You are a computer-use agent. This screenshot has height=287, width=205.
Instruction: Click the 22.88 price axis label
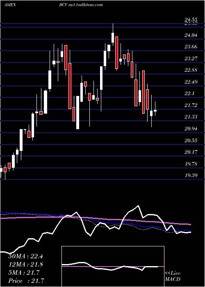click(191, 70)
